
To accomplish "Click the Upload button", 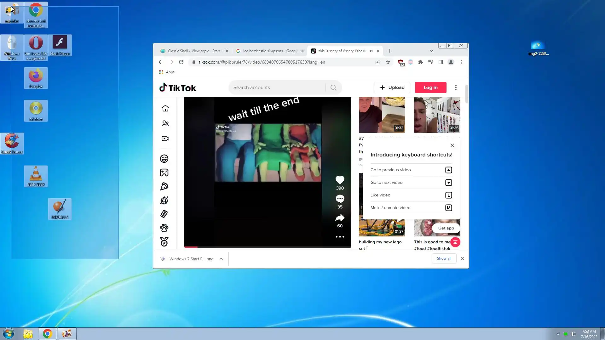I will pyautogui.click(x=392, y=88).
